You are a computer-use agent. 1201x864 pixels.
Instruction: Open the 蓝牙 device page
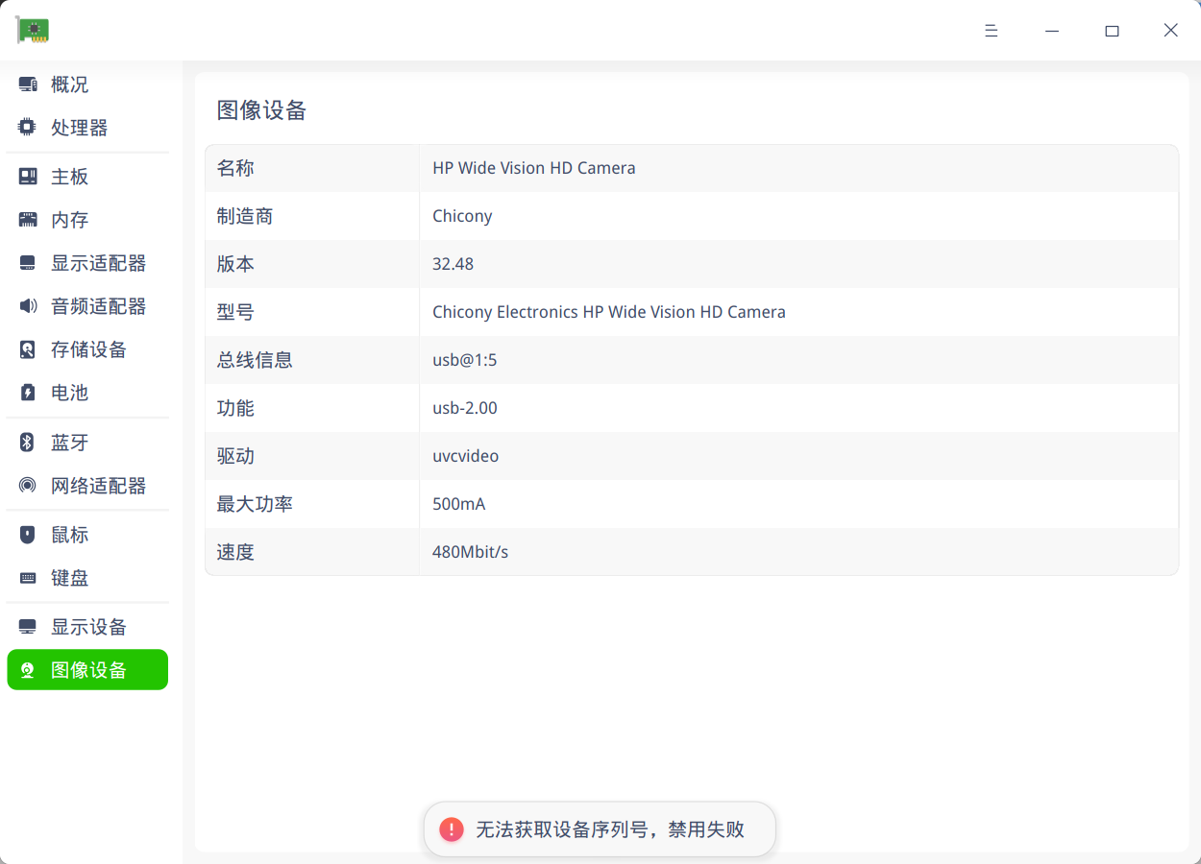pos(87,443)
